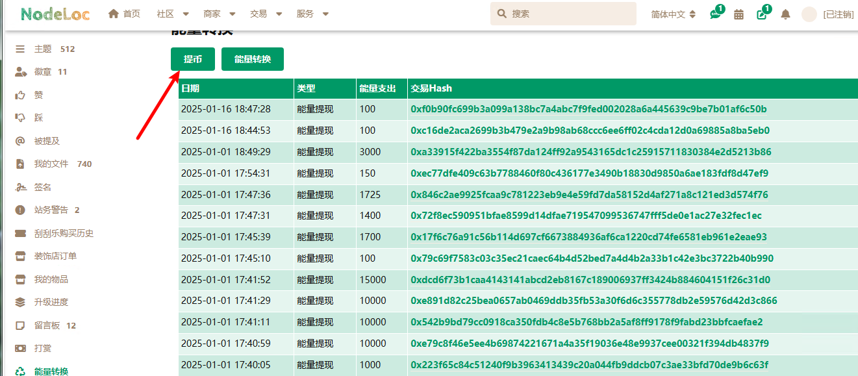Click the user avatar circle

coord(809,14)
